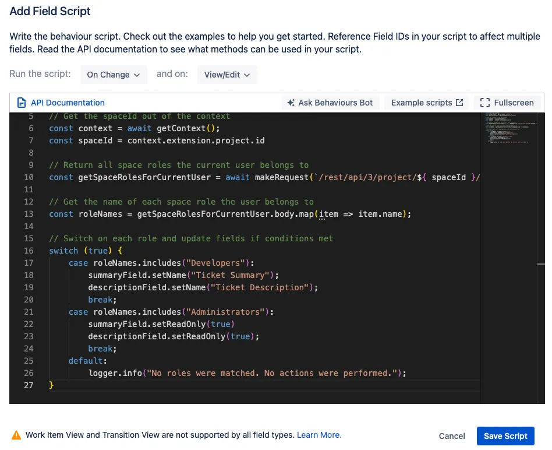This screenshot has width=552, height=450.
Task: Ask Behaviours Bot for help
Action: coord(330,103)
